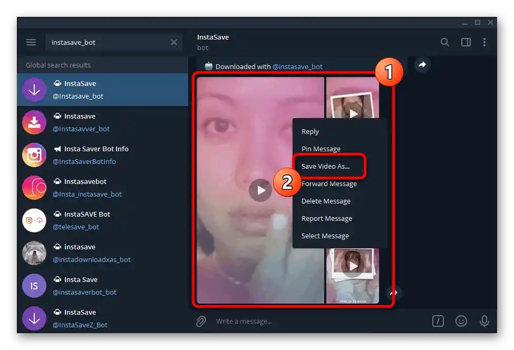Click the InstaSave chat header title
514x350 pixels.
213,37
